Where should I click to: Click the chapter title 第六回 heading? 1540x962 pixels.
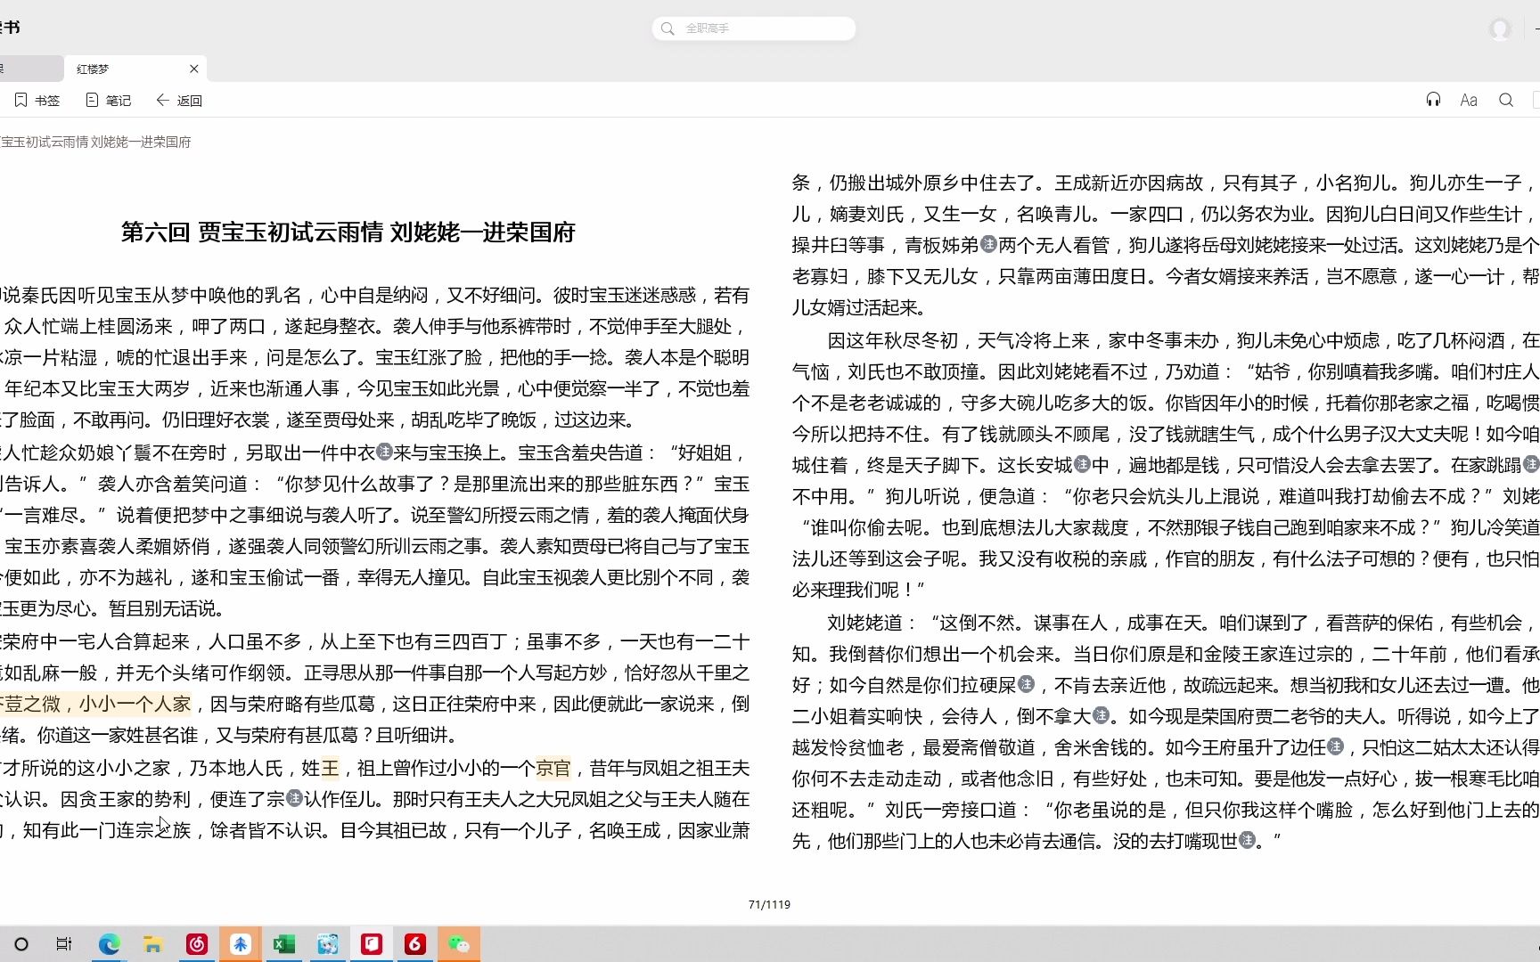(348, 232)
